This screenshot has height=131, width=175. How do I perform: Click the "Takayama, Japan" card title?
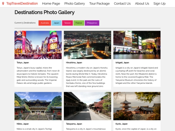click(x=74, y=124)
